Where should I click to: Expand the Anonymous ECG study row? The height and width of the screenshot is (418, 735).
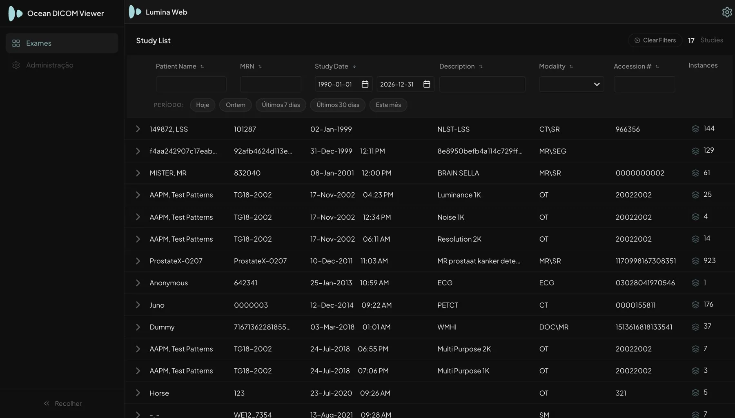[x=138, y=283]
